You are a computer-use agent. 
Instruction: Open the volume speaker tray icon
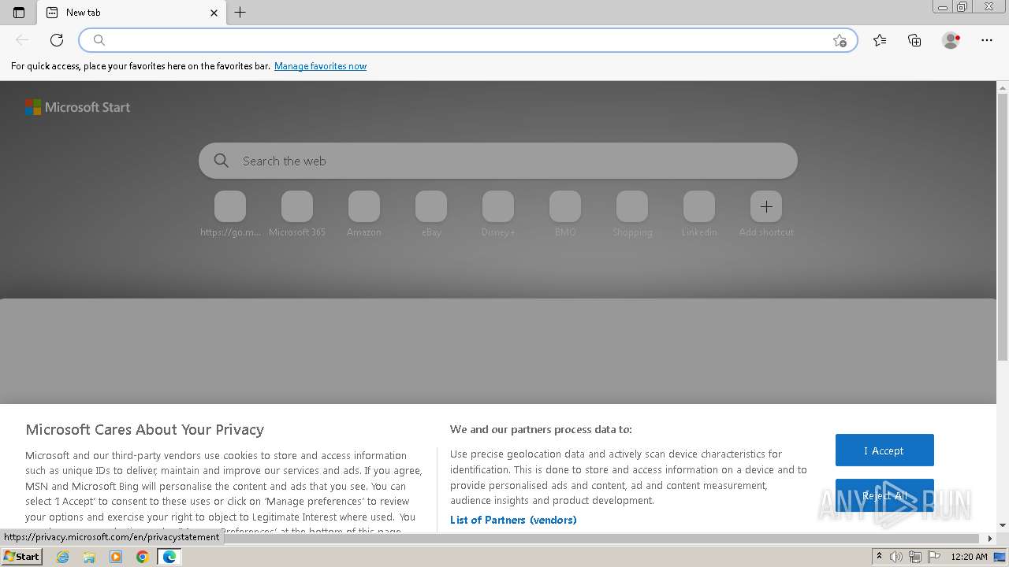(896, 557)
